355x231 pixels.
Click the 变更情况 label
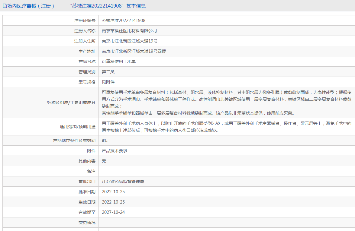click(x=87, y=223)
